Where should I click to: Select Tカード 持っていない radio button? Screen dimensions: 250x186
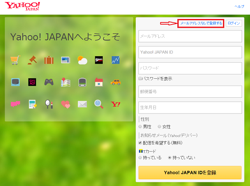[170, 158]
